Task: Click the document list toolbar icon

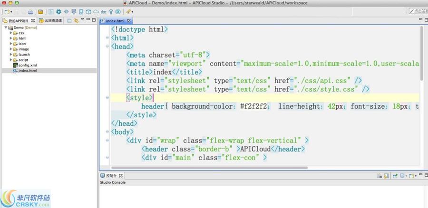Action: [51, 12]
